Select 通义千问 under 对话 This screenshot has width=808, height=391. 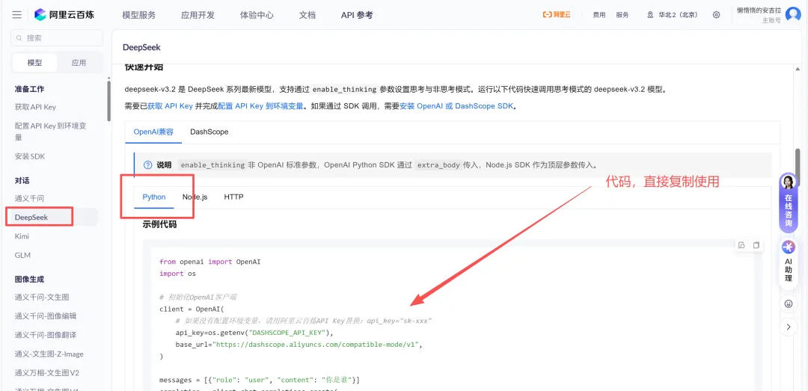30,198
